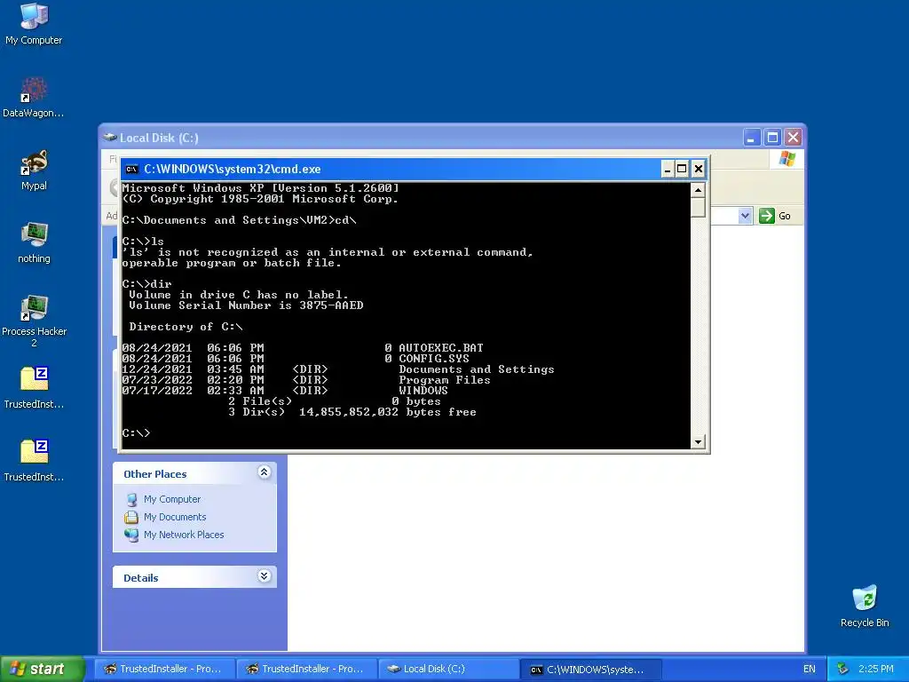Click the Local Disk (C:) window title
Viewport: 909px width, 682px height.
159,138
